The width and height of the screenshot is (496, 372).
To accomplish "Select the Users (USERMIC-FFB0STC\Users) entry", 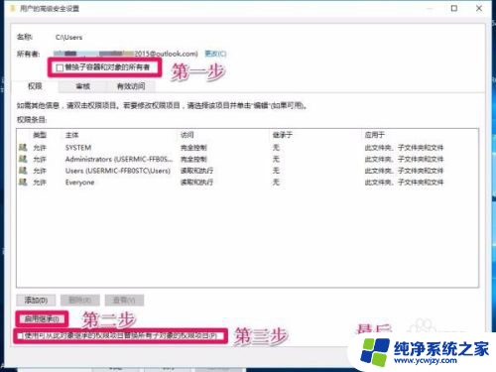I will pos(247,171).
